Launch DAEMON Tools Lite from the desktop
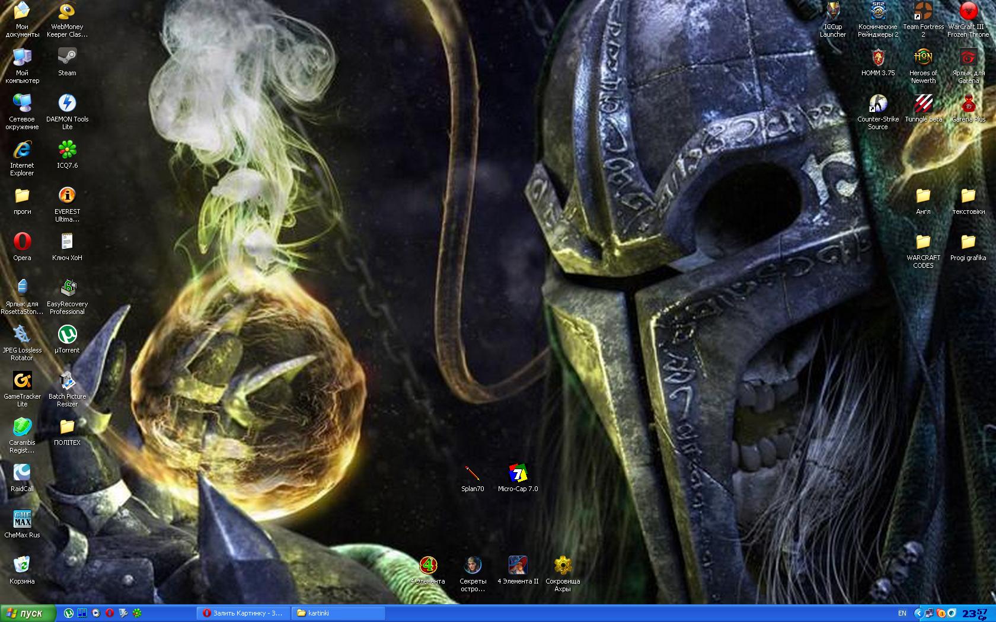 [67, 111]
